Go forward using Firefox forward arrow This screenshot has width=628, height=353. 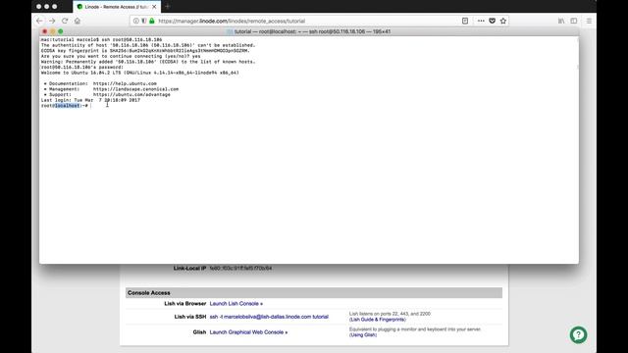click(x=52, y=21)
